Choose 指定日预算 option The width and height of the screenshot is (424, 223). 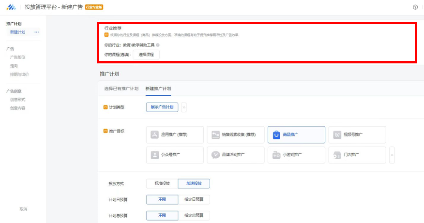click(x=194, y=199)
